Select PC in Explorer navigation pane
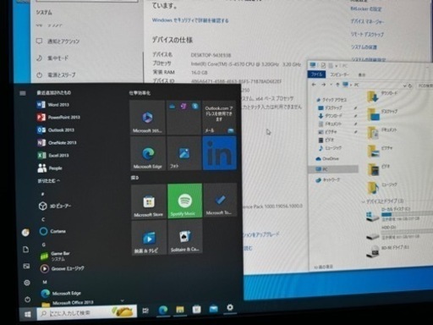Viewport: 433px width, 325px height. tap(333, 169)
